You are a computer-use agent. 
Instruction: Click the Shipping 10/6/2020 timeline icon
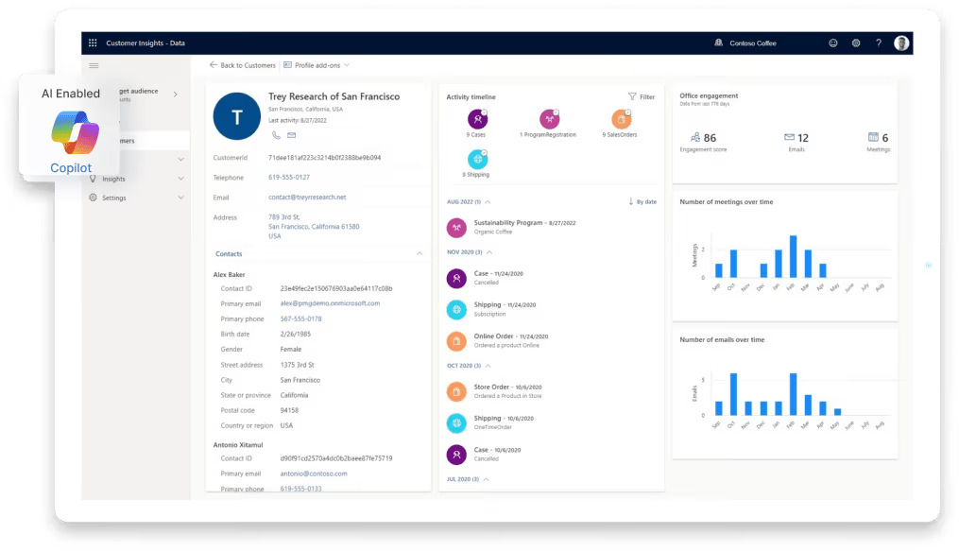457,423
